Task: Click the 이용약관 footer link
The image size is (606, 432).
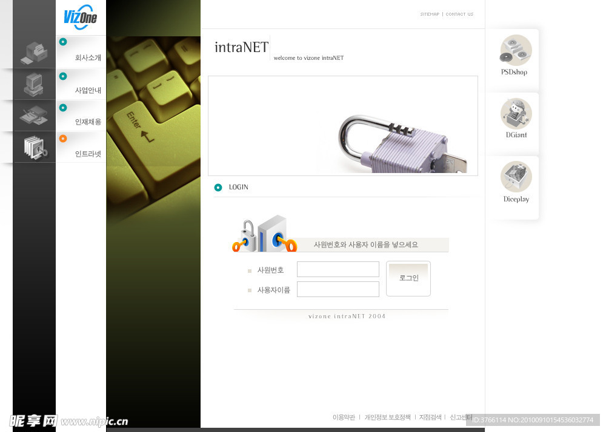Action: point(344,417)
